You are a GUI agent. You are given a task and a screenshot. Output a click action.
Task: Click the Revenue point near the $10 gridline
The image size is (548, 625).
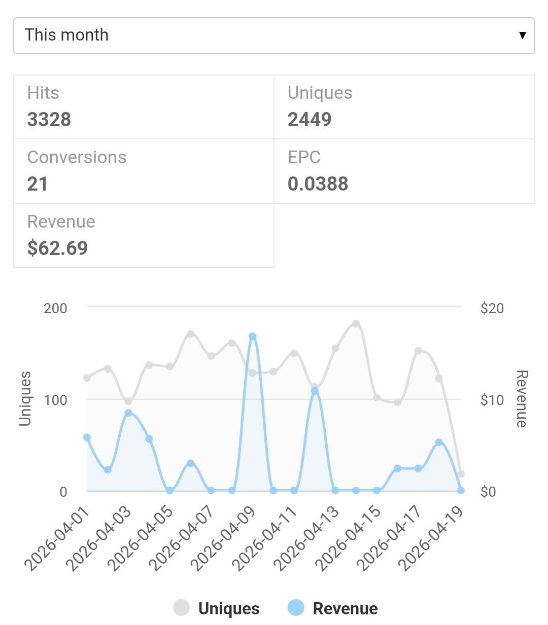[x=315, y=391]
